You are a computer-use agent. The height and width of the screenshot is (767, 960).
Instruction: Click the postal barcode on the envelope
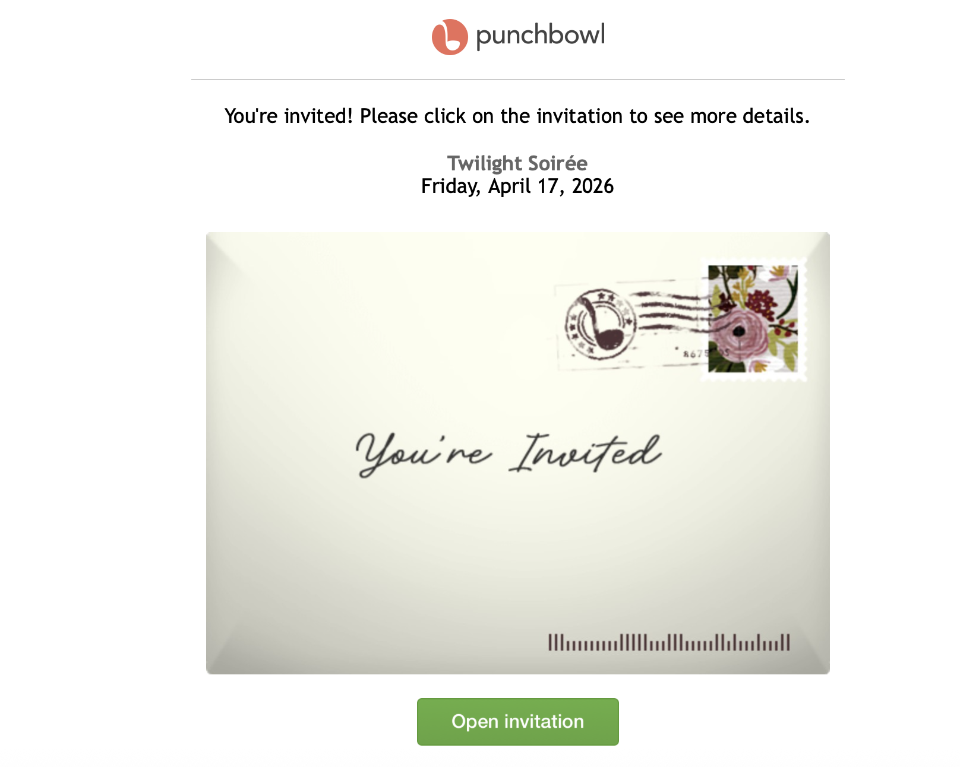coord(669,642)
